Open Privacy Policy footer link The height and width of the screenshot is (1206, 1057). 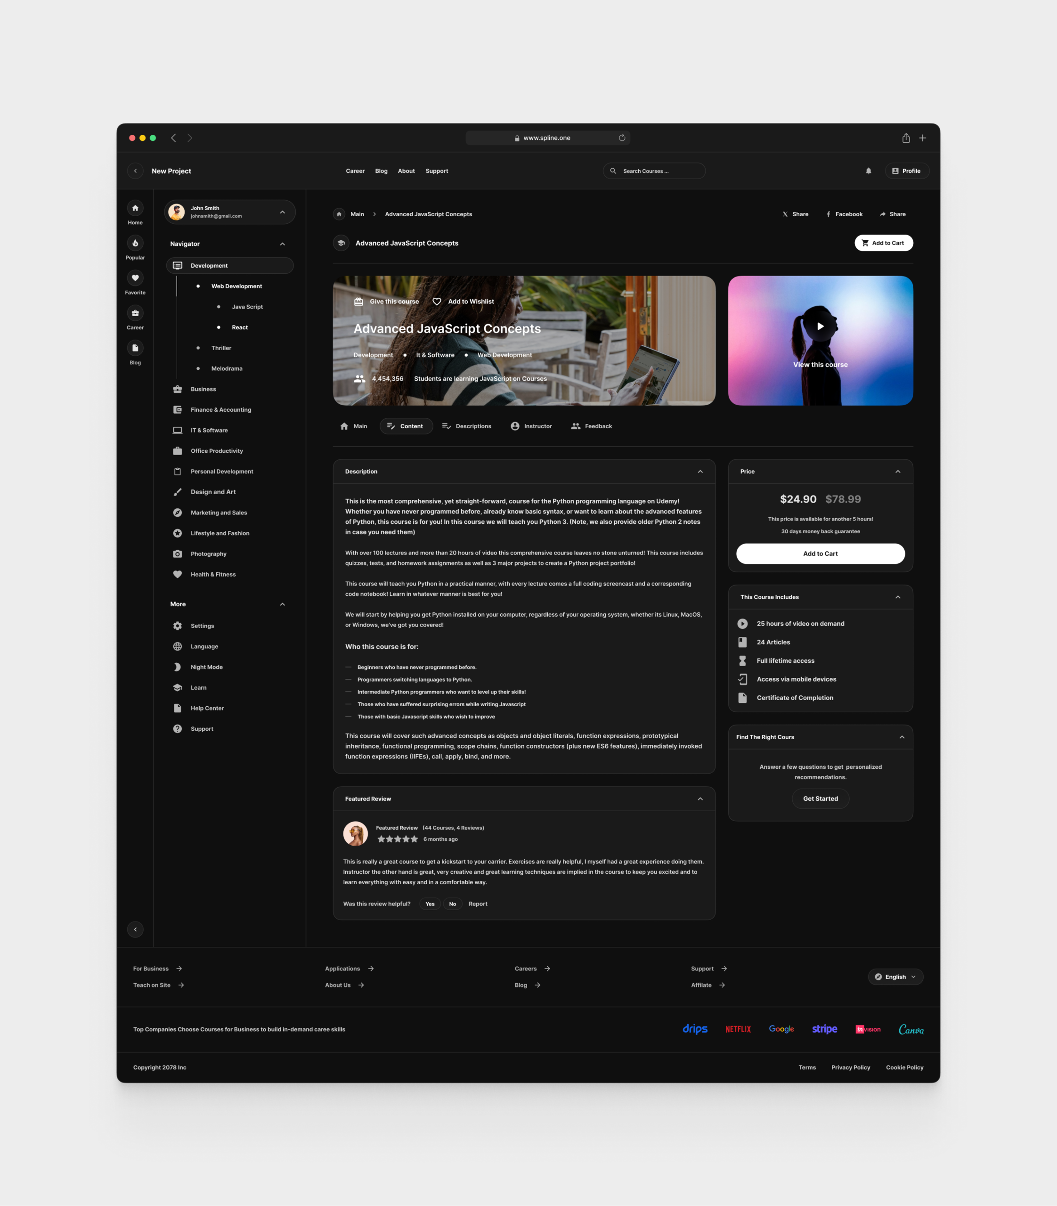851,1067
